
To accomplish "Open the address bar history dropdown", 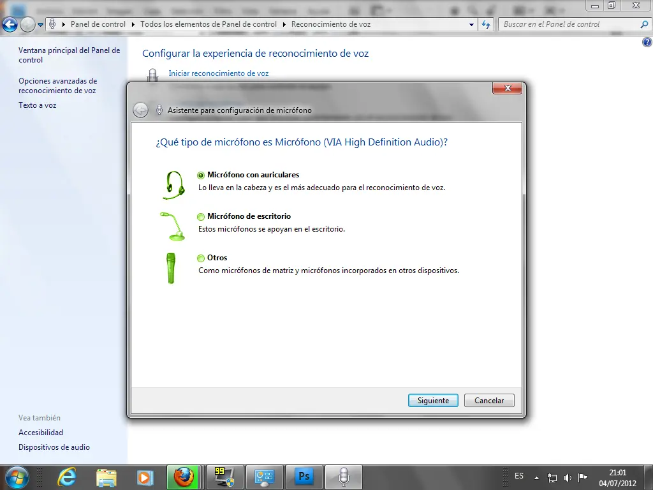I will [x=471, y=25].
